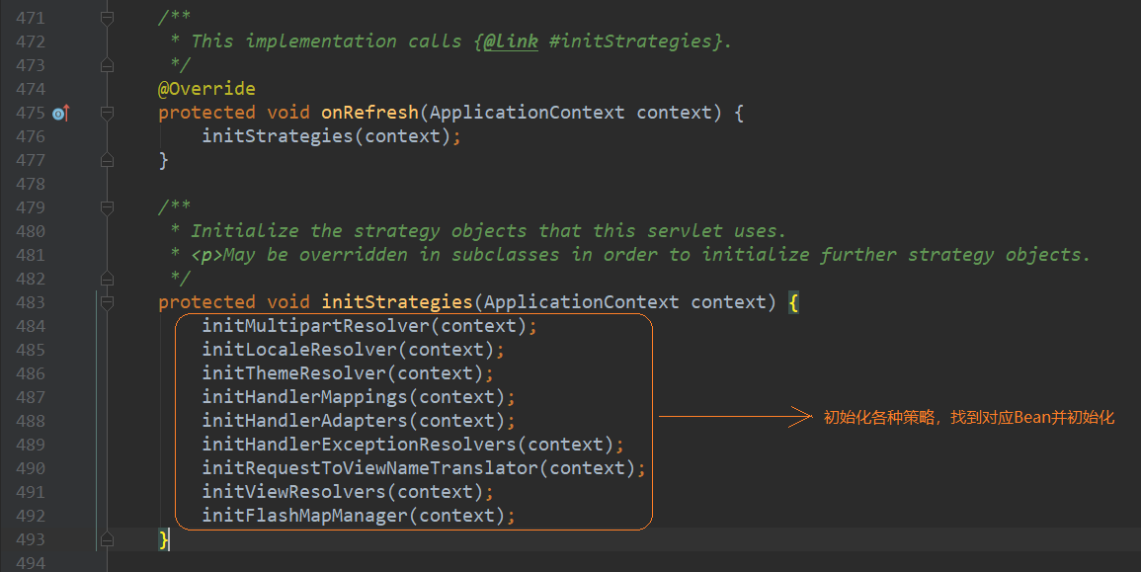Click the initMultipartResolver method call
The width and height of the screenshot is (1141, 572).
coord(319,326)
